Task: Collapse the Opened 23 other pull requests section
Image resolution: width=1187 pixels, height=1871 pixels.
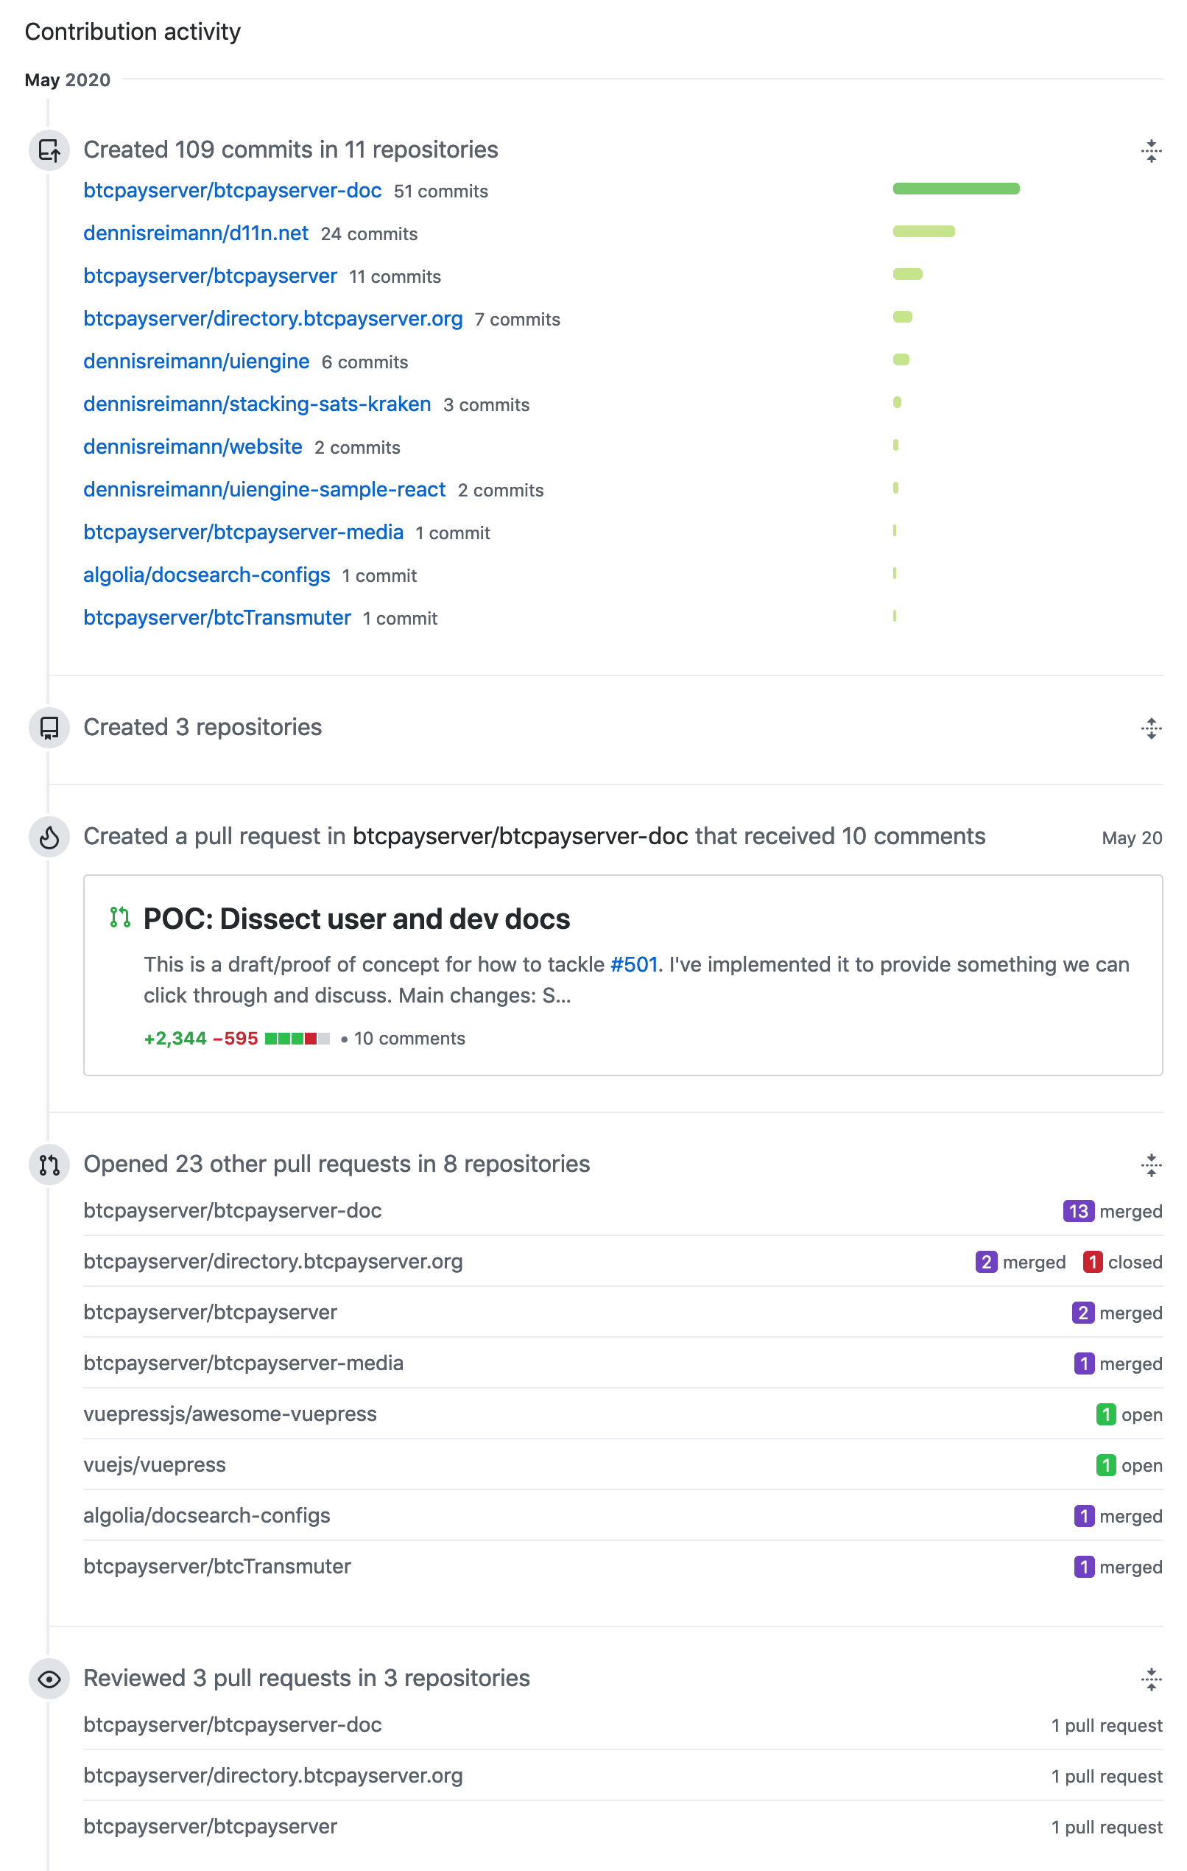Action: click(1151, 1165)
